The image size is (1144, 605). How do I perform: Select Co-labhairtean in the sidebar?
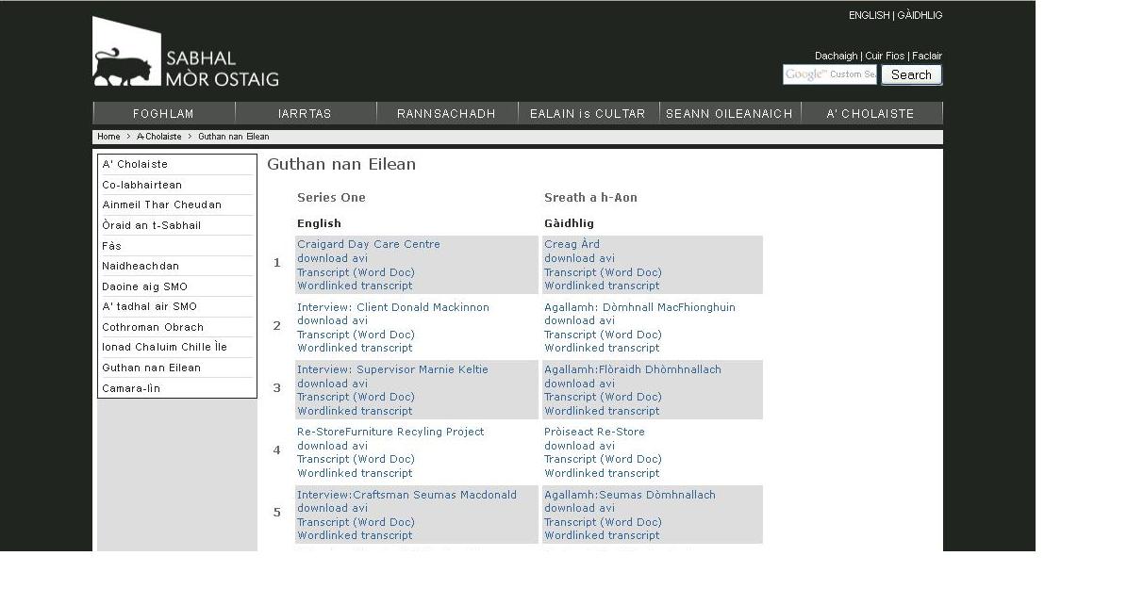pos(141,185)
